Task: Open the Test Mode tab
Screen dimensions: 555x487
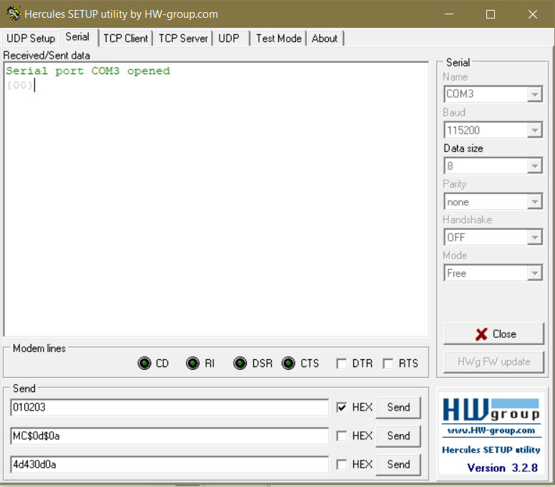Action: tap(278, 38)
